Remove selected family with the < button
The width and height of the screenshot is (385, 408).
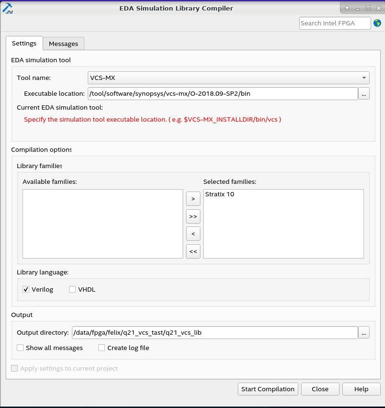click(x=193, y=234)
